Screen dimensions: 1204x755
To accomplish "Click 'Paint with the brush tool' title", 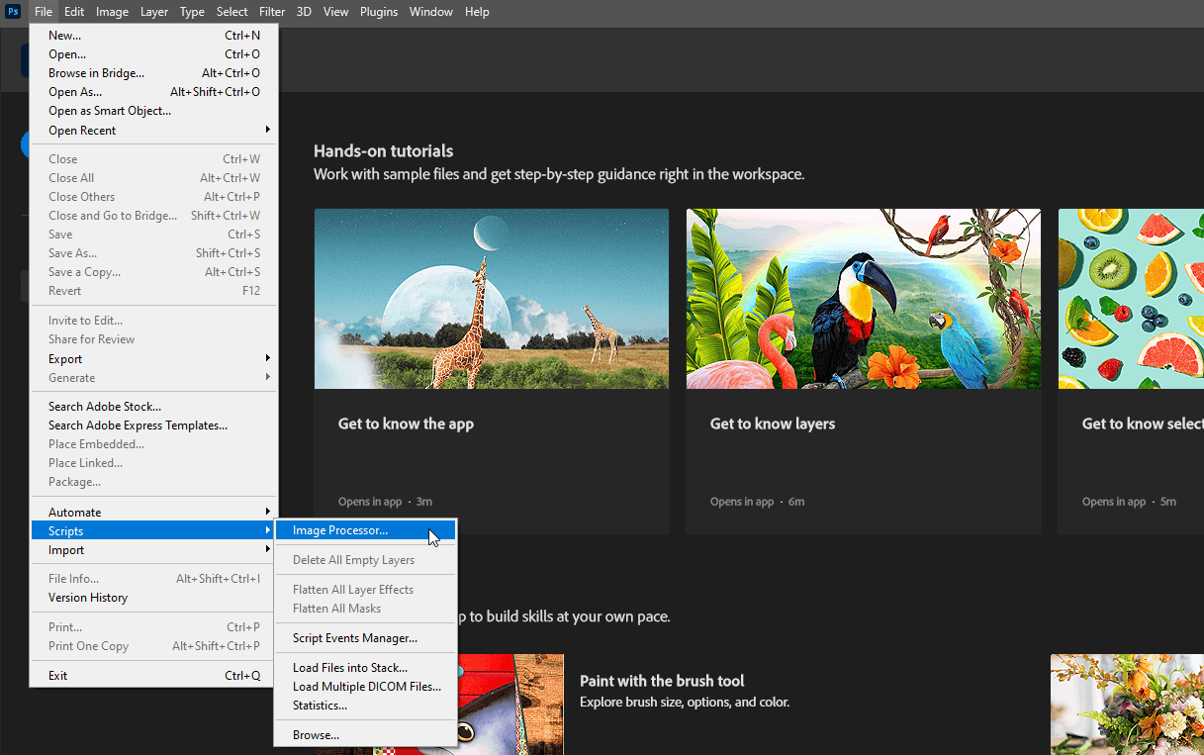I will coord(662,681).
